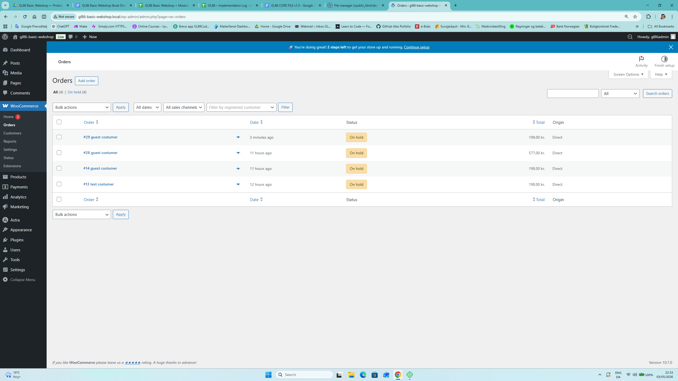This screenshot has width=678, height=381.
Task: Open the Tools sidebar icon
Action: [5, 260]
